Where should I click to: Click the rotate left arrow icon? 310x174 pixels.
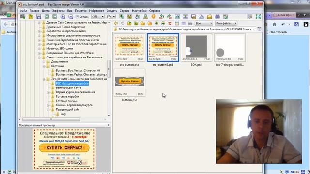click(x=161, y=17)
